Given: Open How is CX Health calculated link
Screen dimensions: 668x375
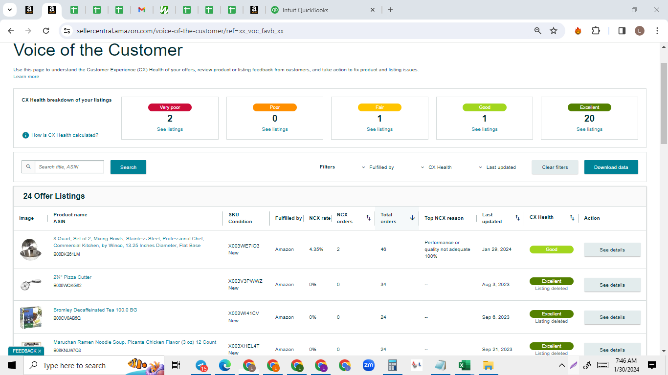Looking at the screenshot, I should [x=65, y=135].
